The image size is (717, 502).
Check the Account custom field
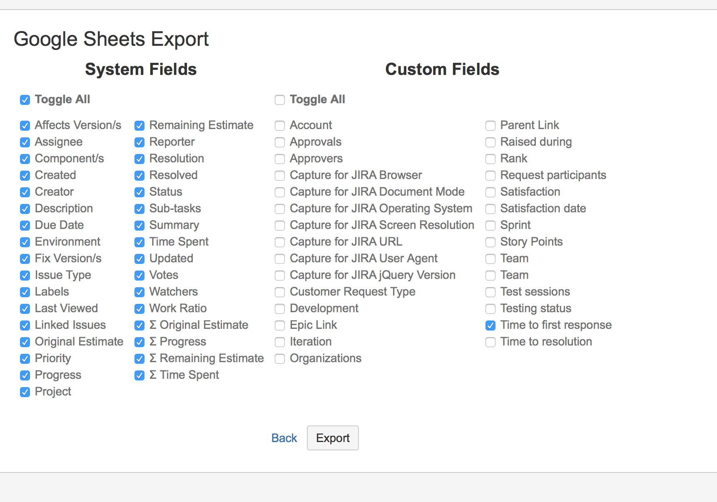(x=280, y=126)
